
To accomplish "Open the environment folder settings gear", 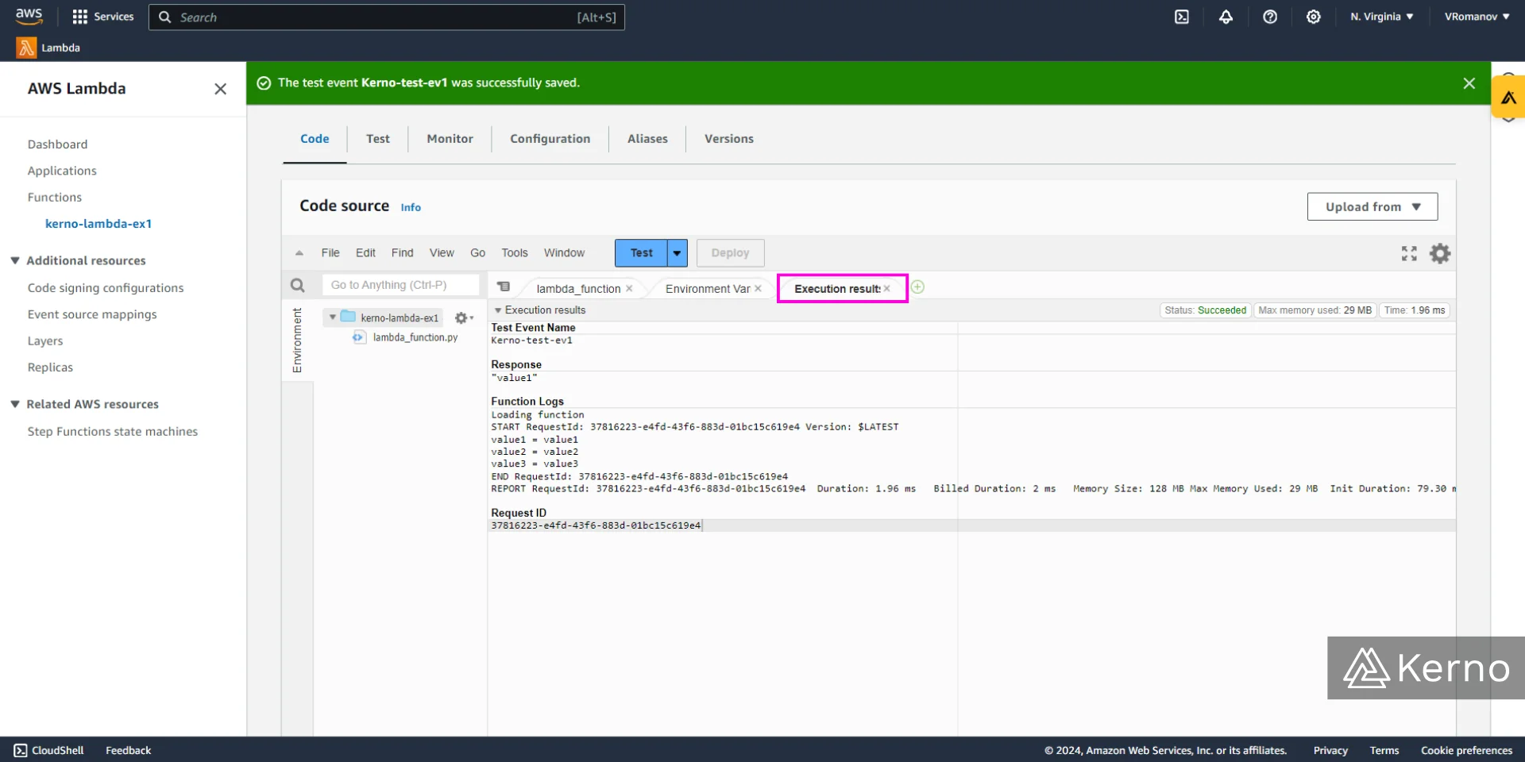I will [464, 318].
